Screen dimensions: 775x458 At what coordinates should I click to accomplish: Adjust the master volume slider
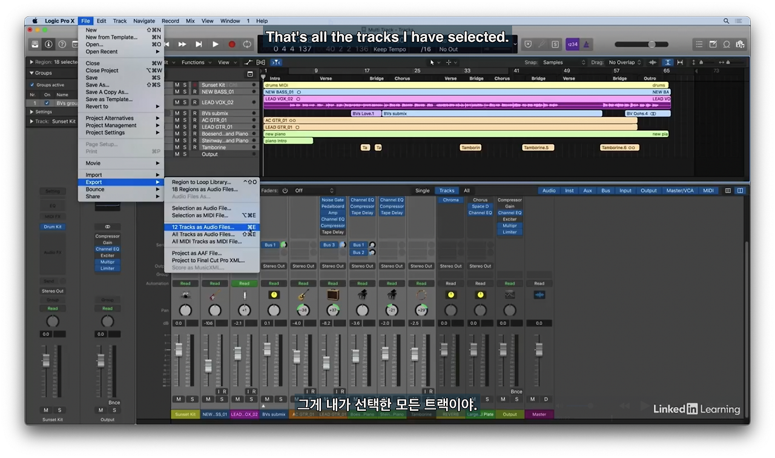click(641, 44)
